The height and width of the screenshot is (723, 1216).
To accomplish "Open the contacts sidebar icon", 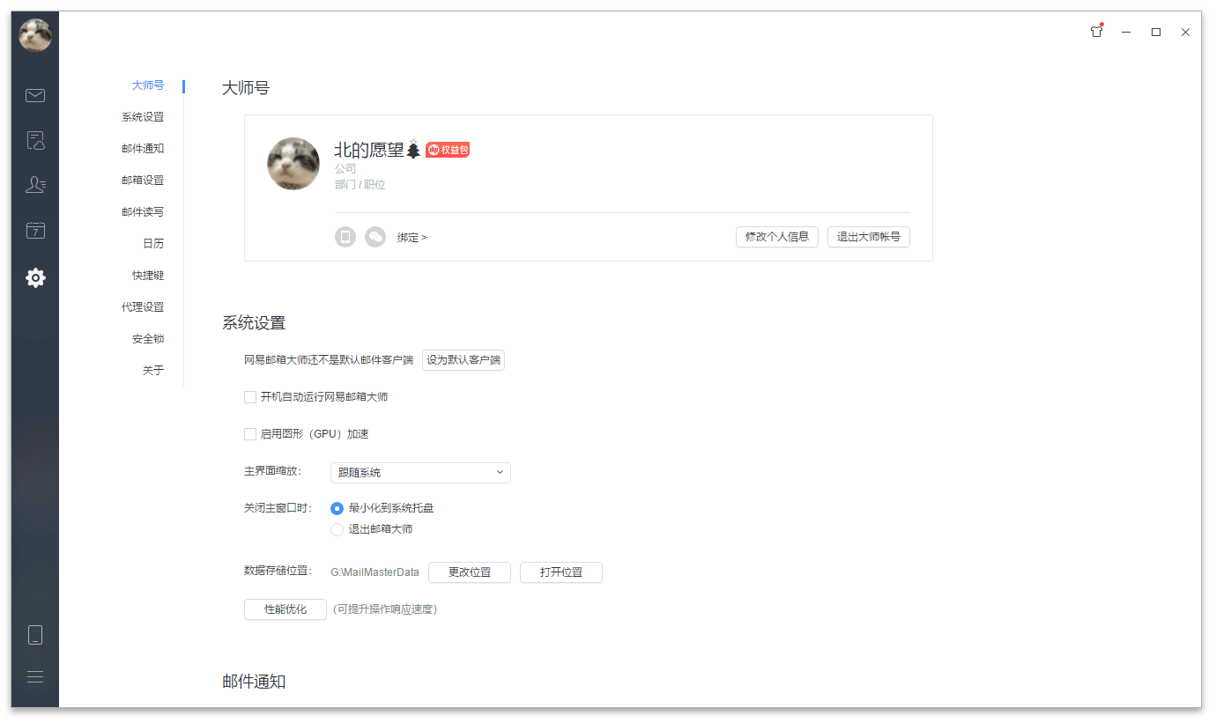I will (35, 185).
